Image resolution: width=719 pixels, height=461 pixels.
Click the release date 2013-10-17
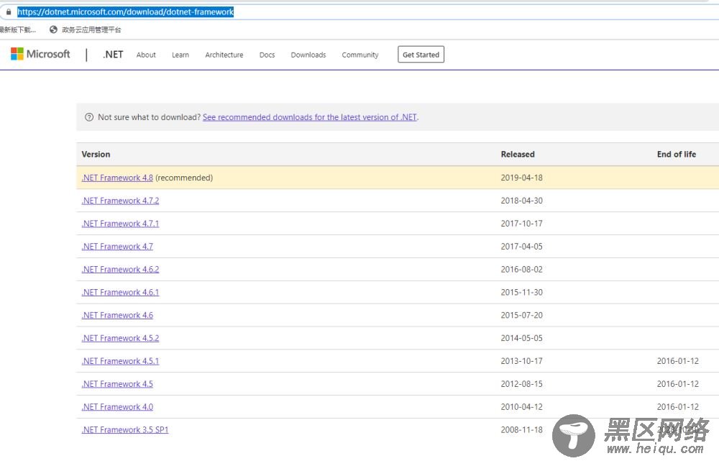[521, 361]
